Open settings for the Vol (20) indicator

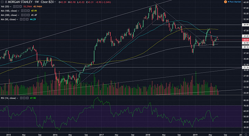click(x=17, y=7)
